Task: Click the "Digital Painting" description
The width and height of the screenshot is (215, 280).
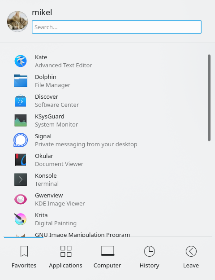Action: coord(56,223)
